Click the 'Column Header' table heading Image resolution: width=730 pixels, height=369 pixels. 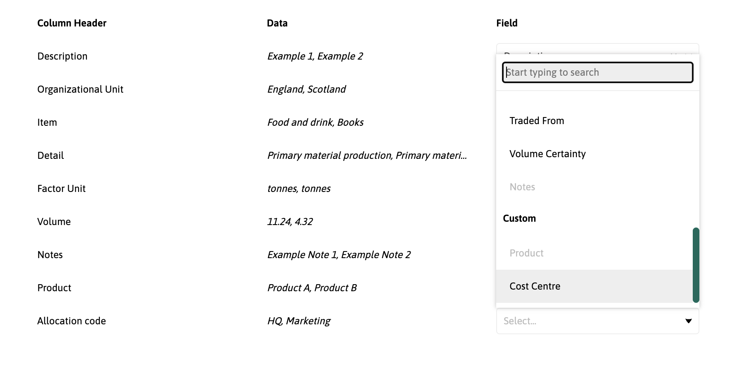72,23
